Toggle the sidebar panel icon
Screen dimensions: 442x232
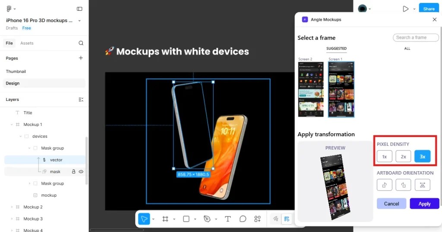click(x=79, y=9)
